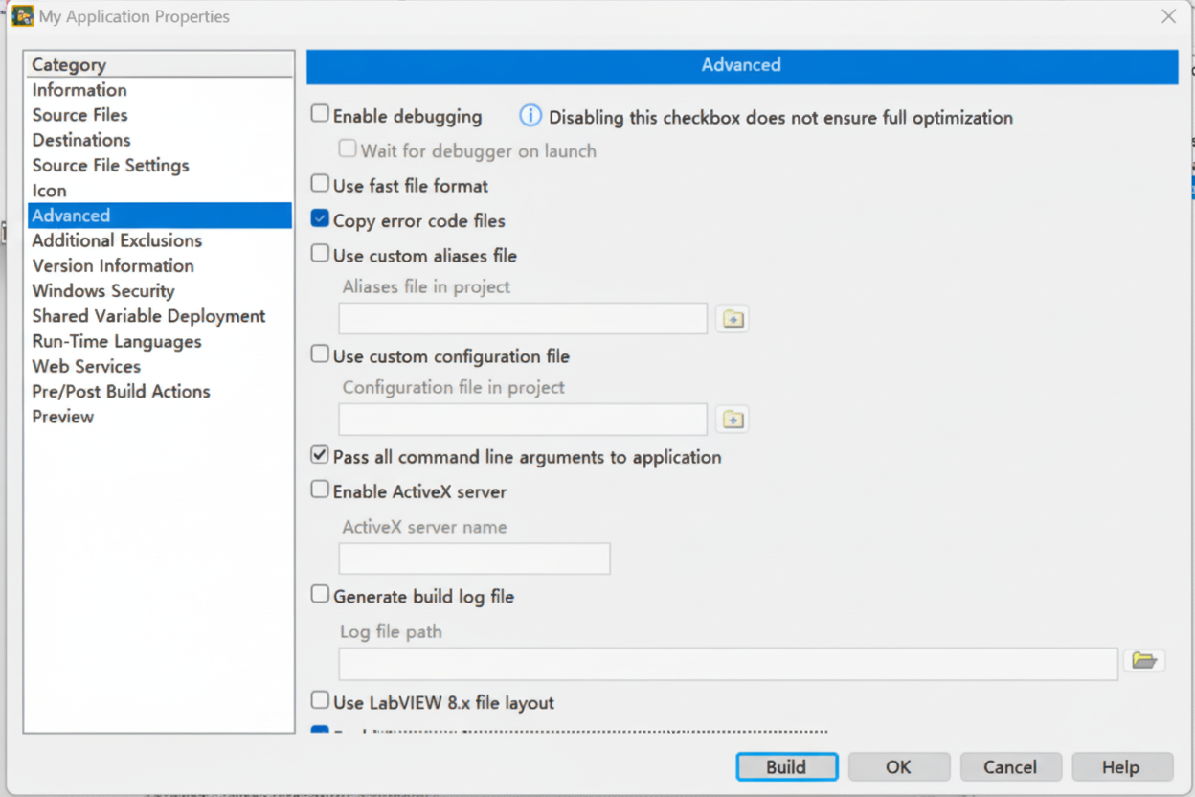Screen dimensions: 1195x797
Task: Click the LabVIEW application icon in title bar
Action: click(x=21, y=15)
